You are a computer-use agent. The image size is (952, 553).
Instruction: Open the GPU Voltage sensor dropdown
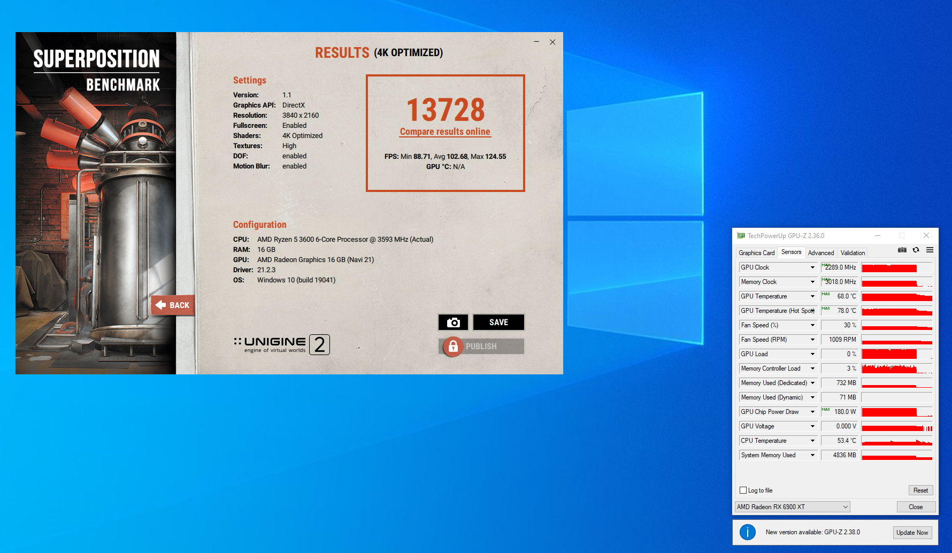[812, 426]
